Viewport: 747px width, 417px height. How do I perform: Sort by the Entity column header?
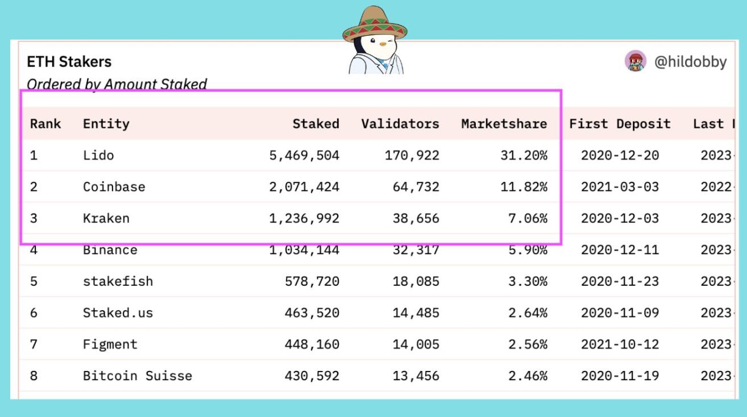[106, 124]
